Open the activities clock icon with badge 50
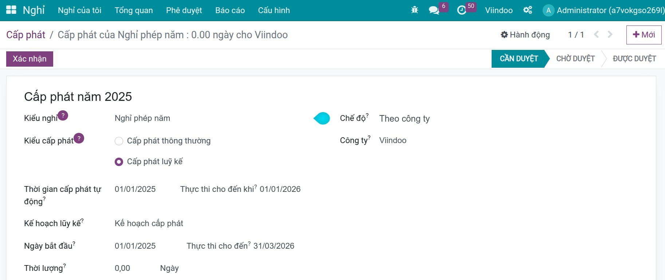This screenshot has height=280, width=665. tap(462, 10)
